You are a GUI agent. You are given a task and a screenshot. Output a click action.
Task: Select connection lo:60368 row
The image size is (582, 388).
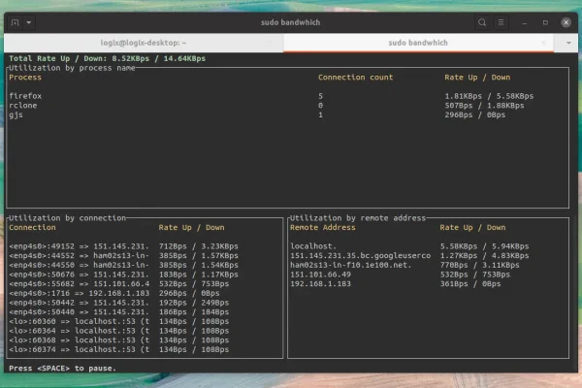(118, 340)
